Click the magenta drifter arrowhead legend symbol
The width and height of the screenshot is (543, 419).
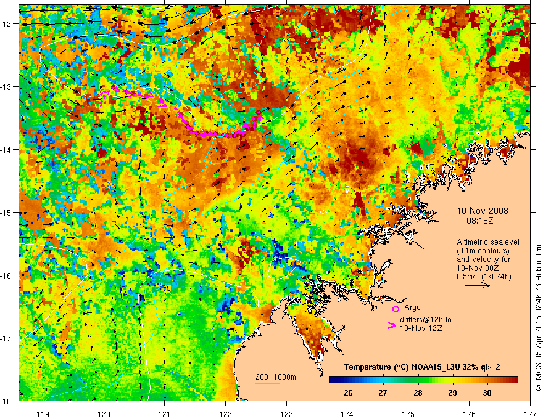[x=392, y=325]
